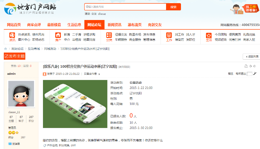Click the 公益活动 activity type value

[x=136, y=83]
